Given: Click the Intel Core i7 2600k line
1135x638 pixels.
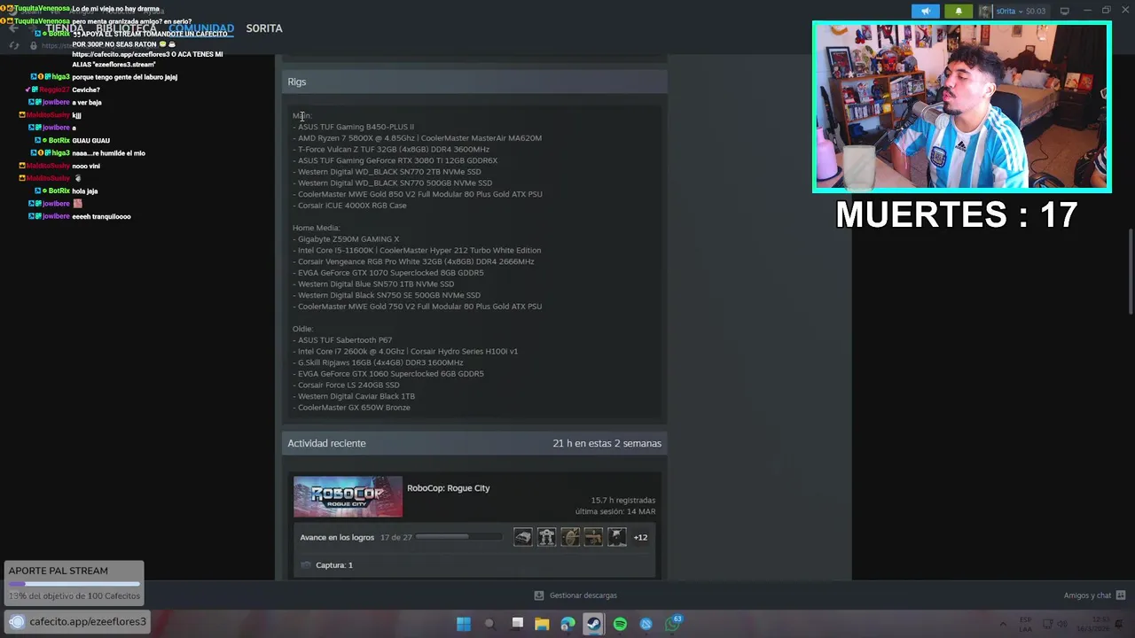Looking at the screenshot, I should [x=405, y=352].
